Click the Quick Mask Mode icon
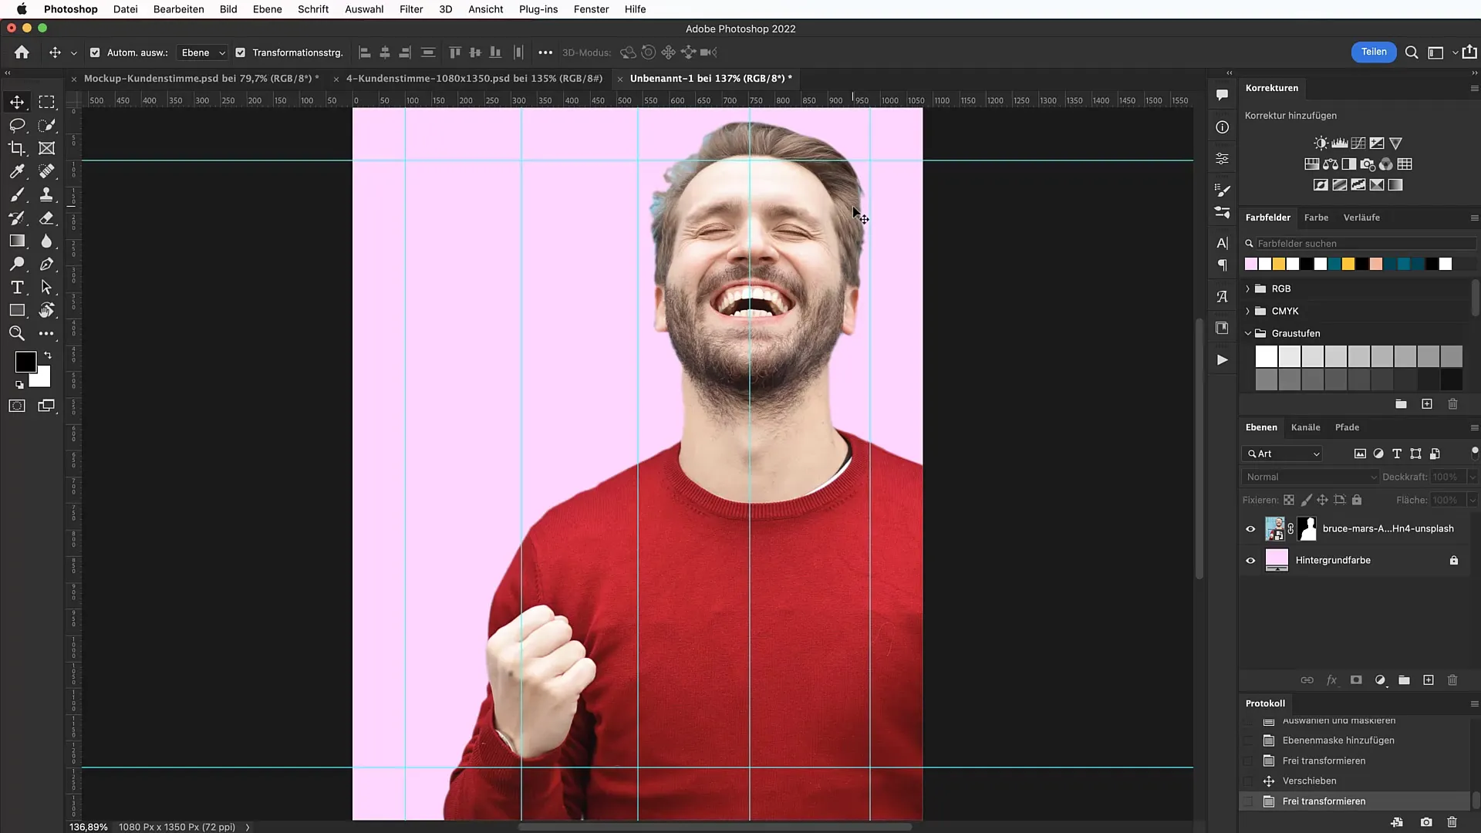This screenshot has width=1481, height=833. (x=16, y=406)
